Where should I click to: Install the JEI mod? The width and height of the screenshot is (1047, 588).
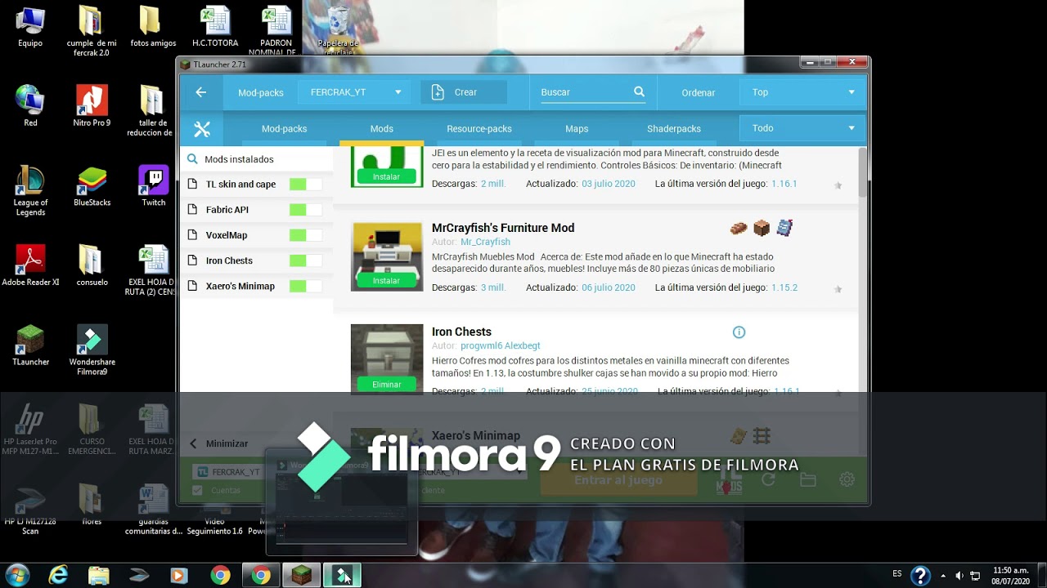tap(386, 177)
